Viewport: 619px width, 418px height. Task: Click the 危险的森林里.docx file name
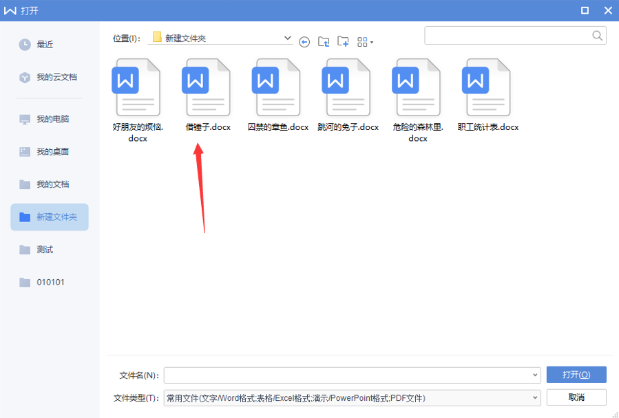(x=418, y=133)
